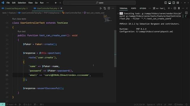
Task: Select the PHP Intelephense breadcrumb segment
Action: 52,13
